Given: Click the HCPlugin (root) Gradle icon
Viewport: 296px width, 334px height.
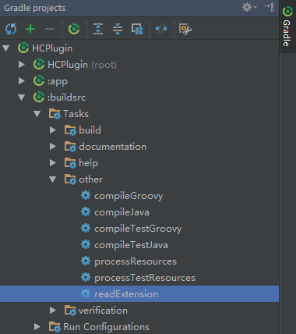Looking at the screenshot, I should click(x=39, y=65).
